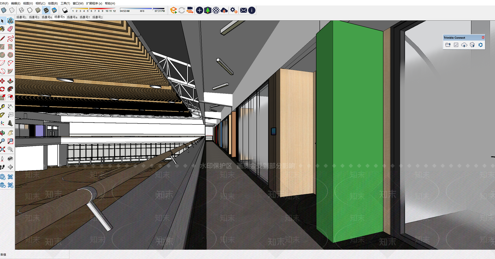Select the Look Around eye tool

pos(10,159)
